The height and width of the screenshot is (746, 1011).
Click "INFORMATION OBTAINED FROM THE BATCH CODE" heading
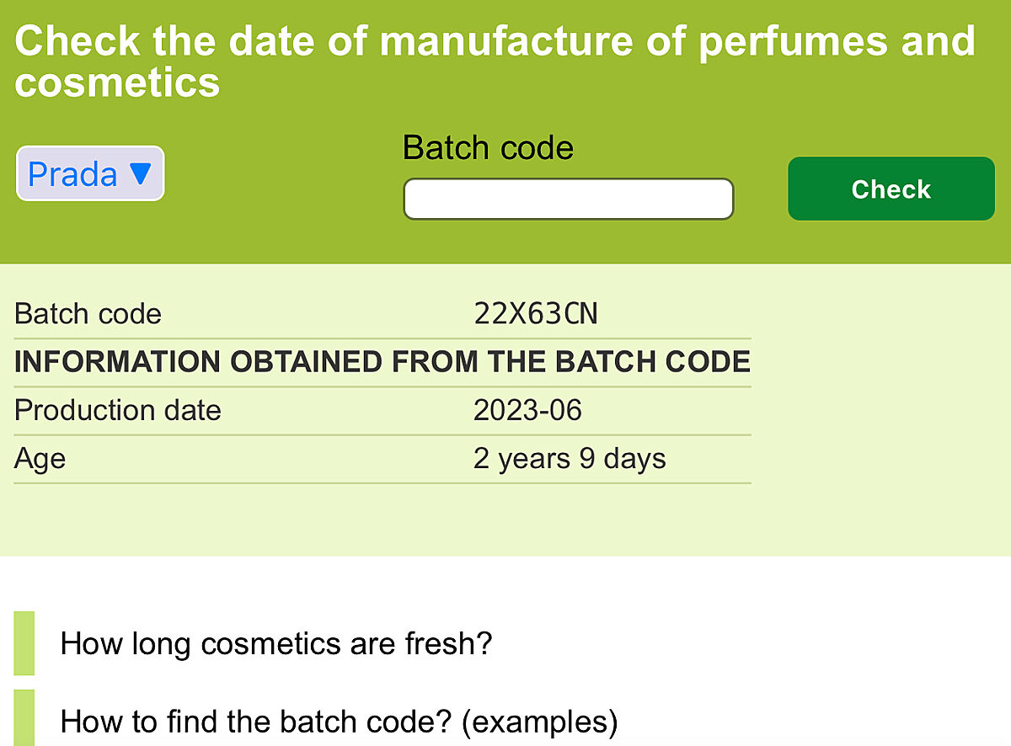(382, 362)
